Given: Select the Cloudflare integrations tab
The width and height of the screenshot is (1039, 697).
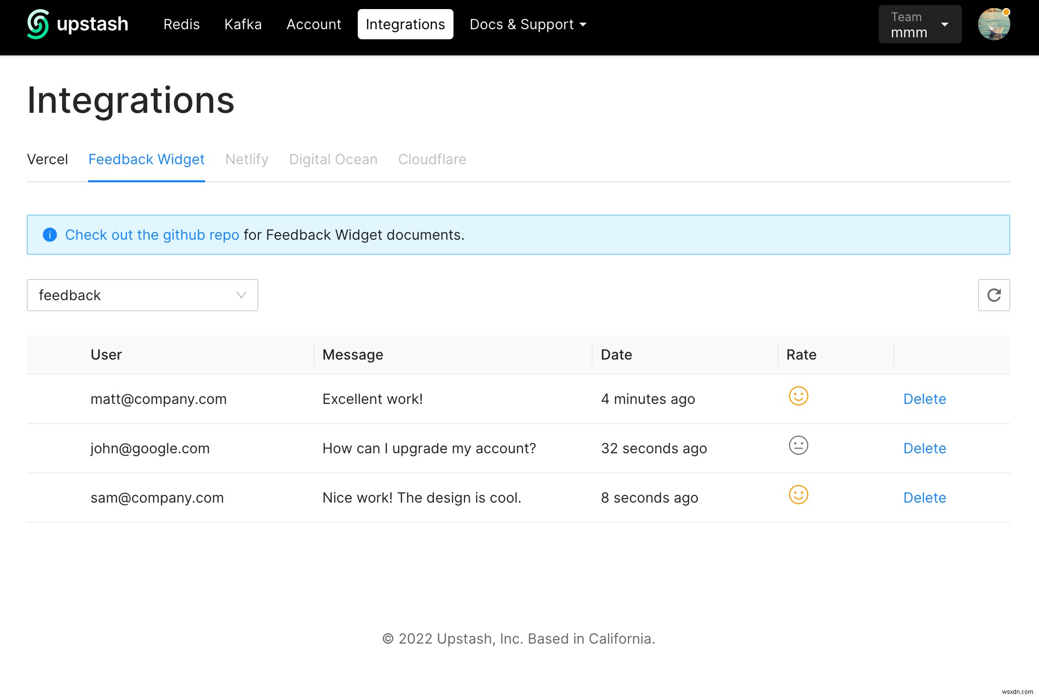Looking at the screenshot, I should point(433,160).
